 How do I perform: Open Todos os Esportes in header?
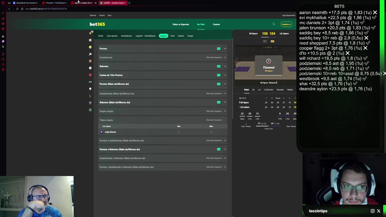(x=181, y=24)
